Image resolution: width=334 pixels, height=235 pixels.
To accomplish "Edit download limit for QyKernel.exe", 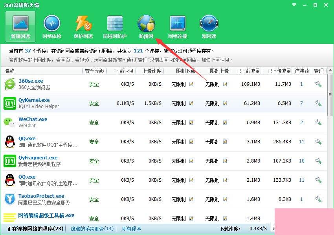I will click(191, 103).
